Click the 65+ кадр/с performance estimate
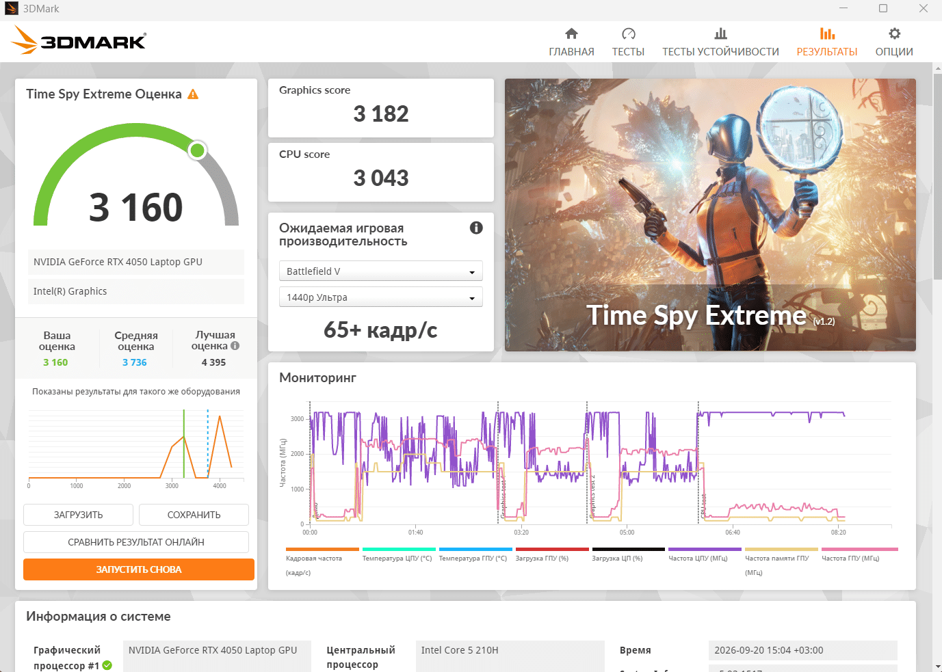The width and height of the screenshot is (942, 672). pos(380,330)
